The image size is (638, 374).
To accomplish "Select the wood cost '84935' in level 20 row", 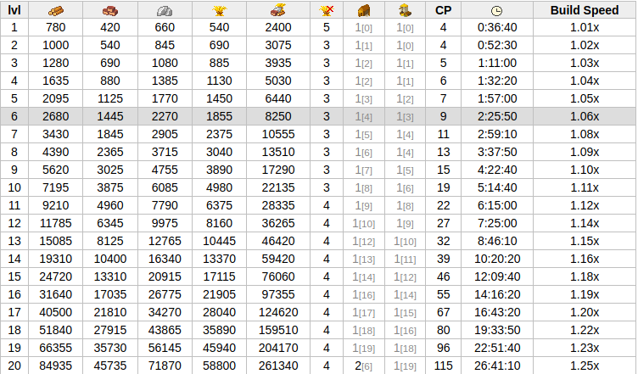I will coord(56,366).
